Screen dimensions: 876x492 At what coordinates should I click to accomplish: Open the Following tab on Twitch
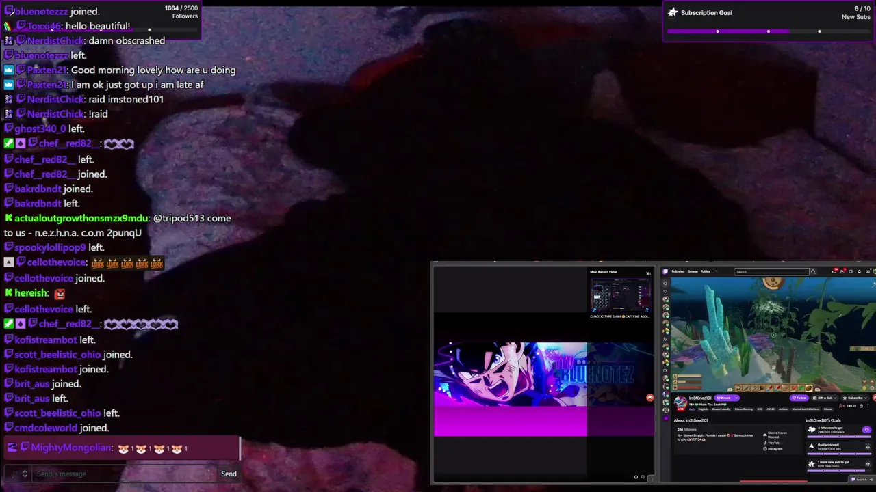[x=678, y=271]
